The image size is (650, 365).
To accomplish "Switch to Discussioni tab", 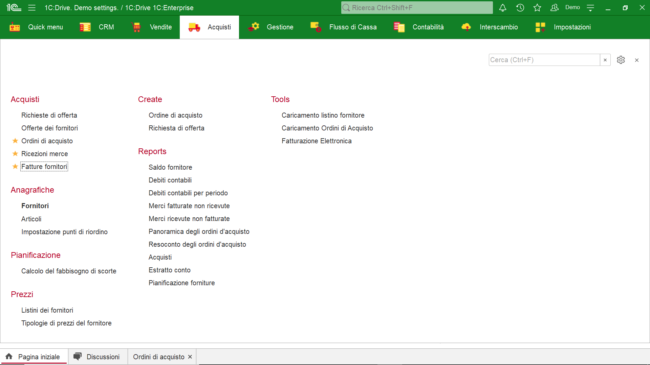I will tap(98, 357).
